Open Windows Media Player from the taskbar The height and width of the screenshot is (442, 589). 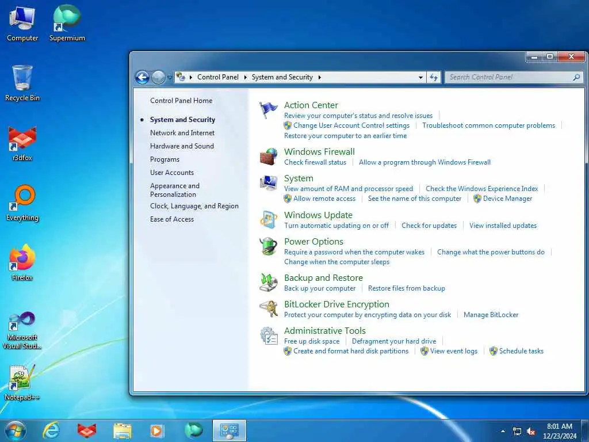[158, 430]
